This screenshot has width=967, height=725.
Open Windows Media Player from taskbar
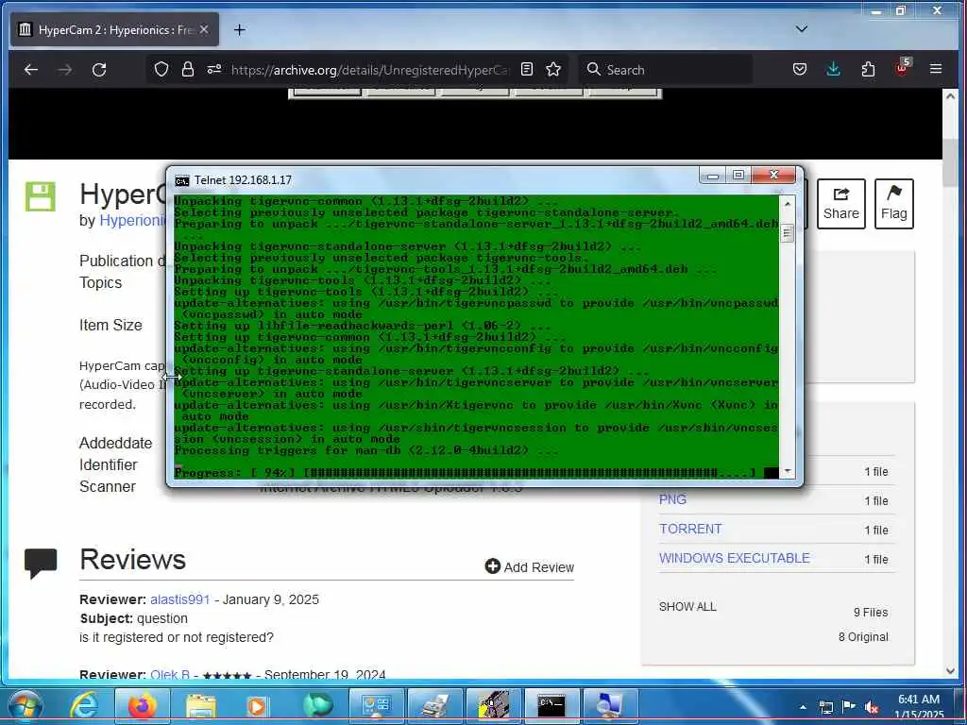258,705
